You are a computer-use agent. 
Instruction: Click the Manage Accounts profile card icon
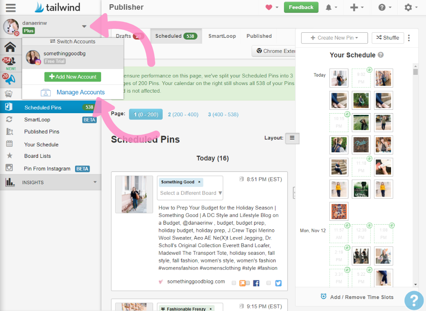coord(46,92)
